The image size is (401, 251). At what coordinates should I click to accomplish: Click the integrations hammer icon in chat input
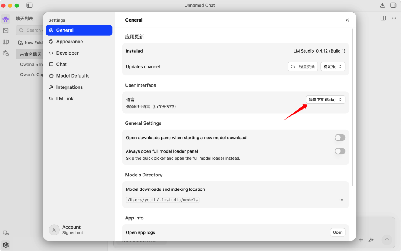(x=371, y=240)
